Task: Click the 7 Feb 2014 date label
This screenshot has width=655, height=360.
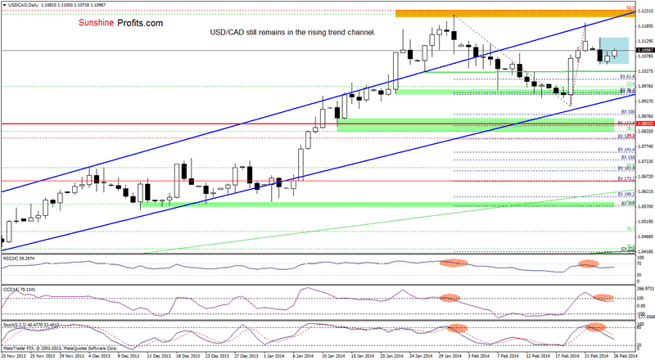Action: click(508, 356)
